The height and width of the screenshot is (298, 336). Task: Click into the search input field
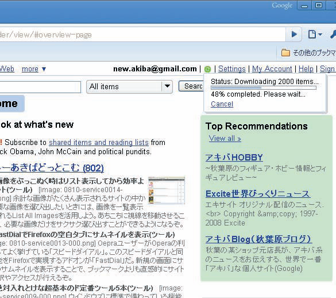click(40, 87)
